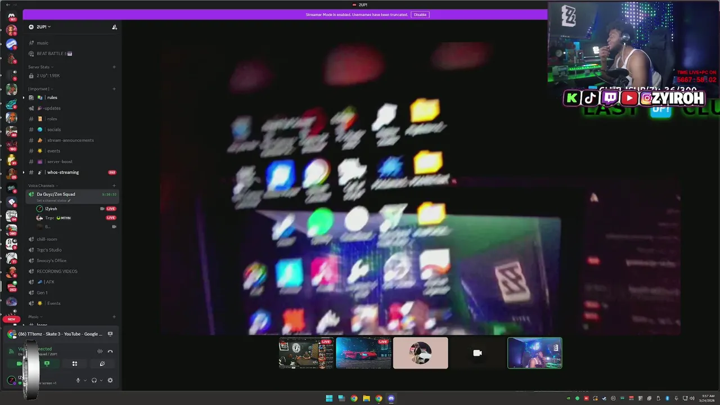Open the rules channel
This screenshot has height=405, width=720.
72,97
